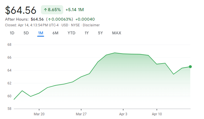Click the Mar 27 date on the x-axis
The image size is (204, 119).
[81, 114]
